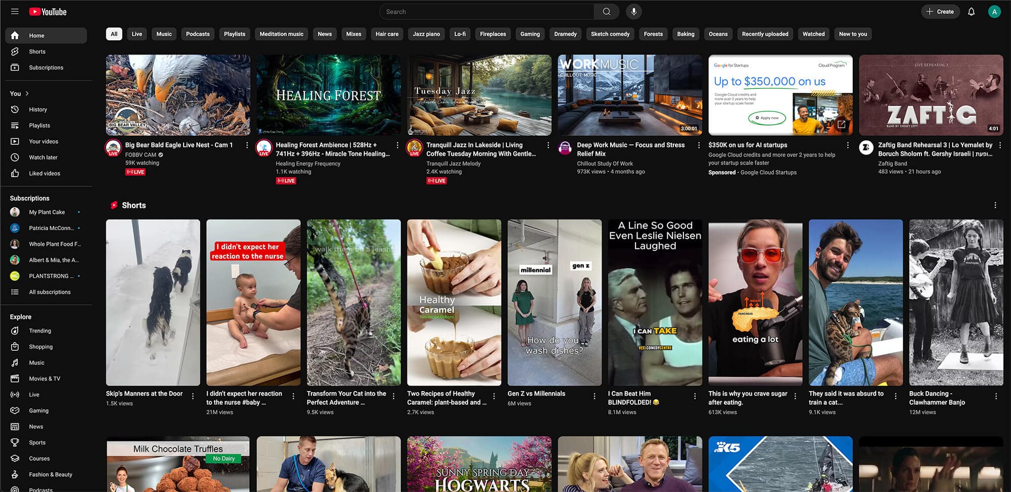This screenshot has height=492, width=1011.
Task: Click Apply now in Google Cloud ad
Action: [767, 118]
